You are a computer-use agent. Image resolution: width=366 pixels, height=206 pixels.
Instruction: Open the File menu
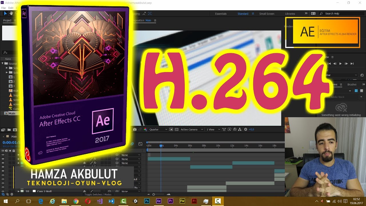[x=3, y=8]
